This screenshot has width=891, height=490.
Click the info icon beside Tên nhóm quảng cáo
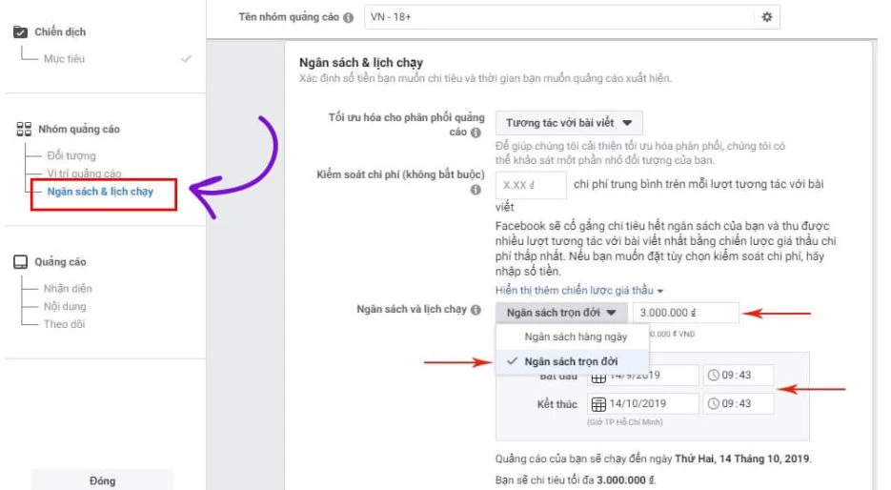coord(349,17)
